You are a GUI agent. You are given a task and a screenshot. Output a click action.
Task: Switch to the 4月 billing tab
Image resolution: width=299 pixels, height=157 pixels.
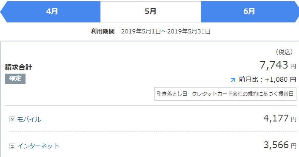(x=52, y=11)
